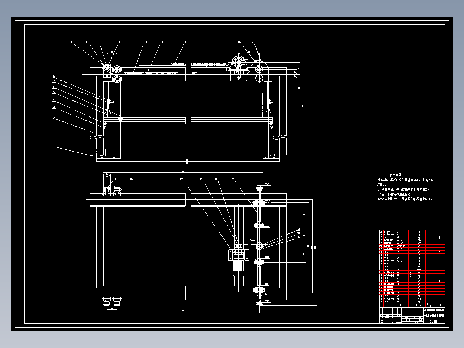The height and width of the screenshot is (348, 464).
Task: Click part balloon number 25
Action: [x=298, y=233]
